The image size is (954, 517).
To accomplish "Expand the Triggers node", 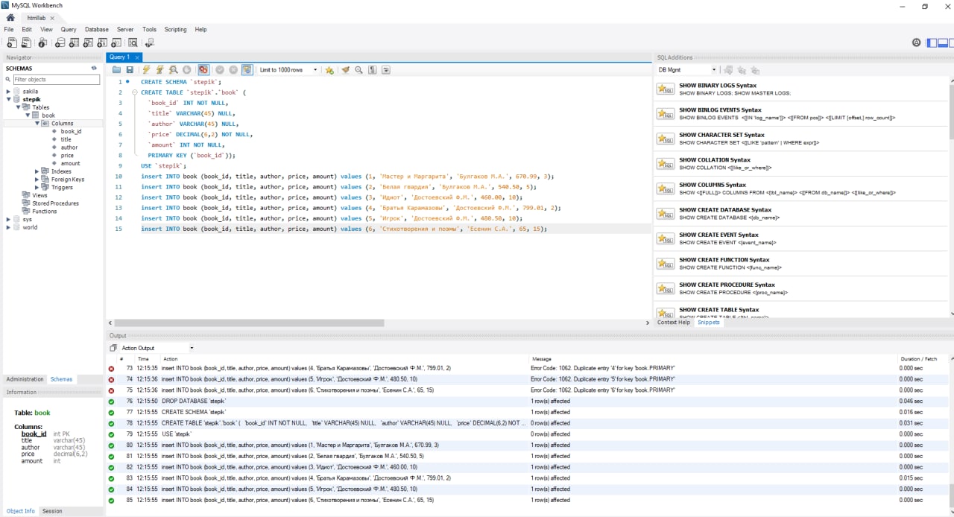I will tap(37, 187).
